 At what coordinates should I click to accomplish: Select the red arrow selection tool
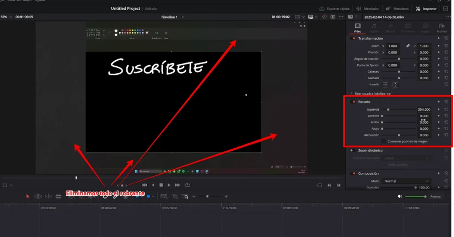coord(27,197)
